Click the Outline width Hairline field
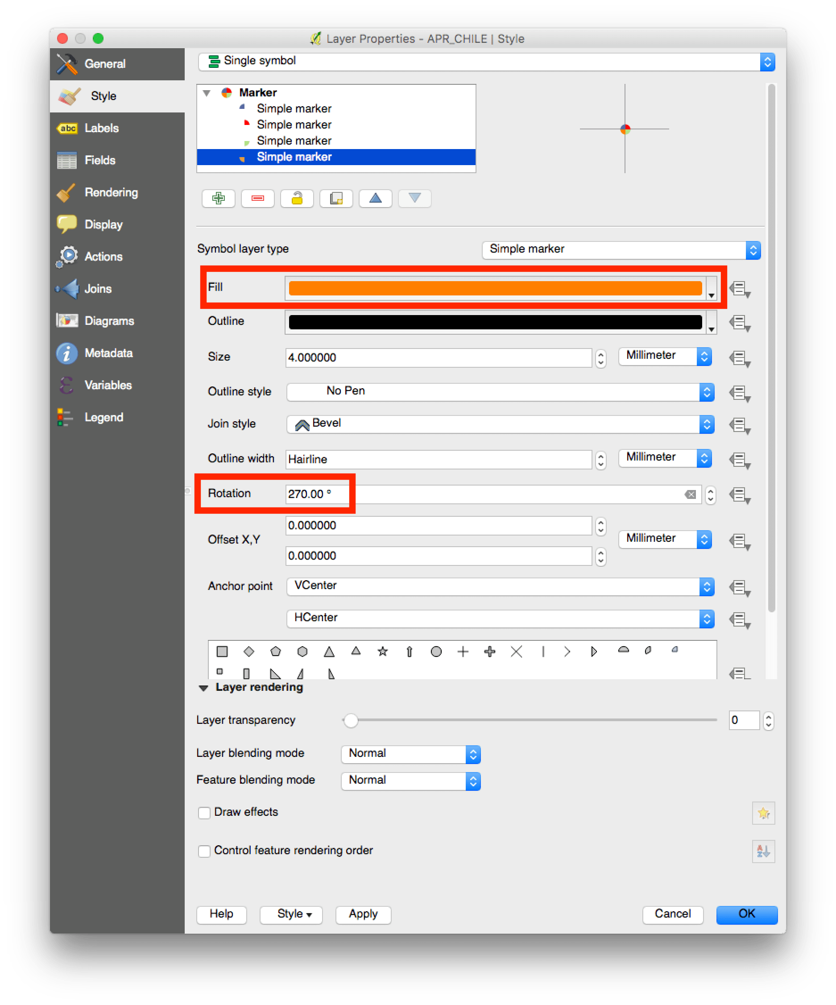This screenshot has height=1005, width=836. pyautogui.click(x=439, y=459)
